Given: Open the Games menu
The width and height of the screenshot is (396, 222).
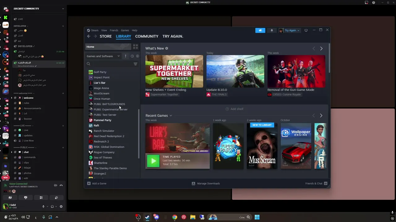Looking at the screenshot, I should click(125, 30).
